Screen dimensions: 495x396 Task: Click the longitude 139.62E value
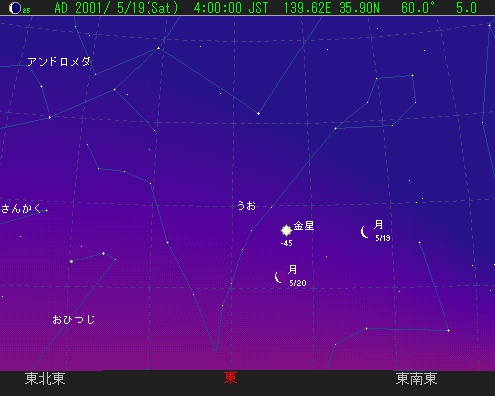[x=308, y=8]
